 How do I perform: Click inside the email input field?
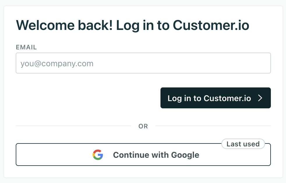[x=143, y=63]
